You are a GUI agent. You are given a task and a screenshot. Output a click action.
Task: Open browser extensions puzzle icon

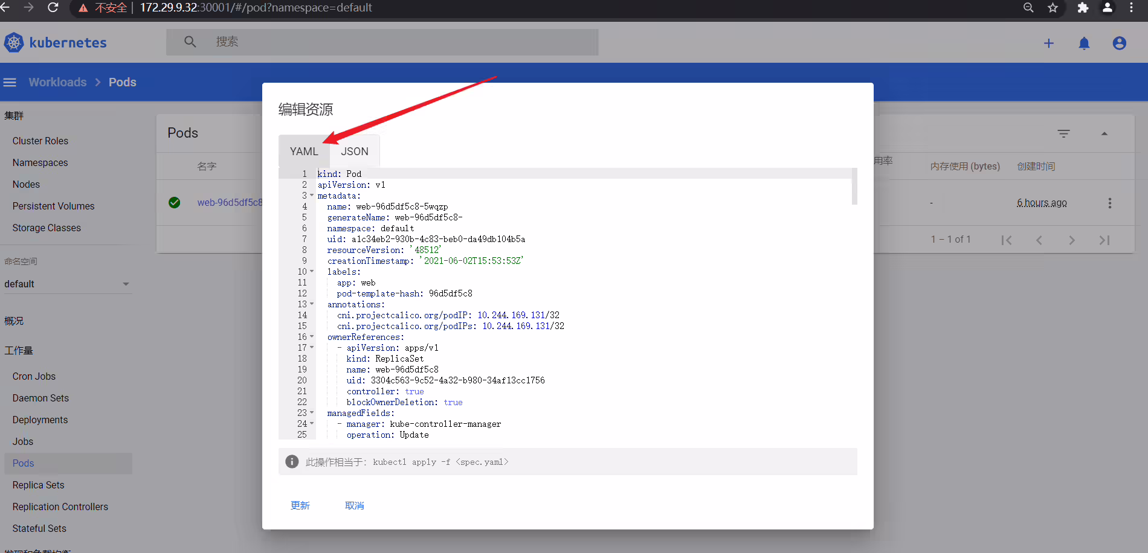point(1083,8)
